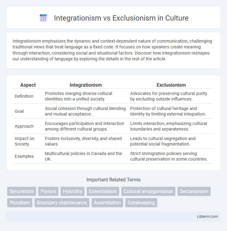Open the Purism related term tag
227x231 pixels.
(48, 191)
